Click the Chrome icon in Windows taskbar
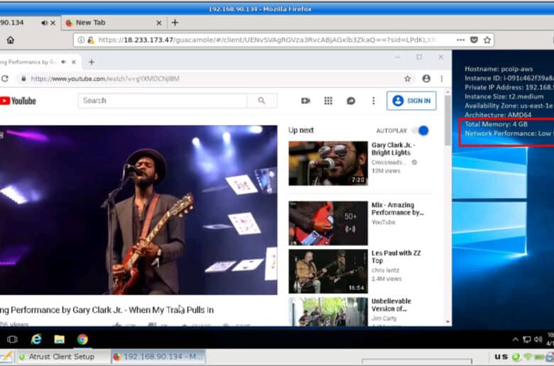The image size is (554, 366). [82, 339]
